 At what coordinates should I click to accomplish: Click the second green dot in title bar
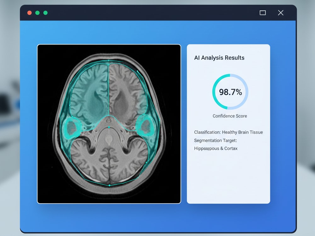[x=45, y=13]
